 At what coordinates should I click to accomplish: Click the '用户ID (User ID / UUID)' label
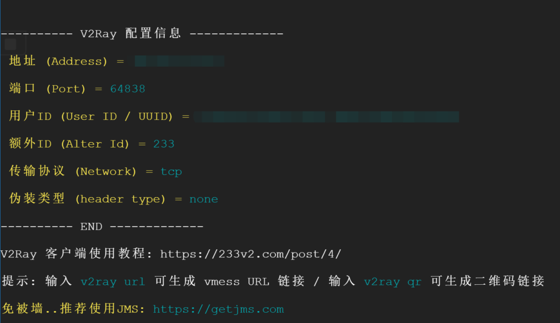[x=91, y=116]
